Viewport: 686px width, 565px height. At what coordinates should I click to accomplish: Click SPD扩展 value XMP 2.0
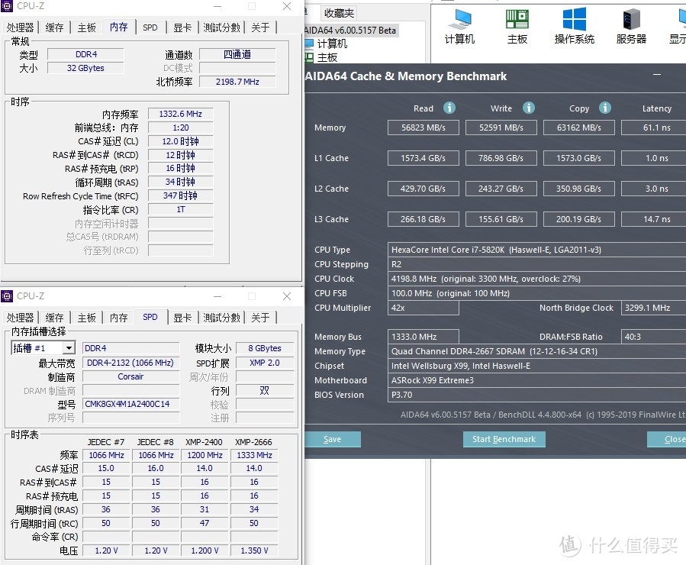265,363
